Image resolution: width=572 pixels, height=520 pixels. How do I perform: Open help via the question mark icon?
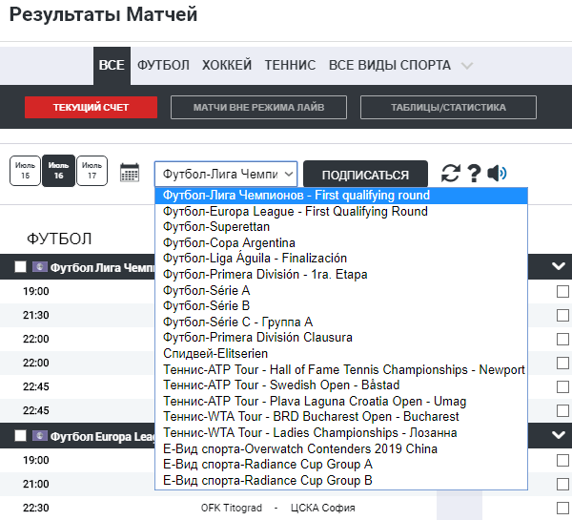474,173
